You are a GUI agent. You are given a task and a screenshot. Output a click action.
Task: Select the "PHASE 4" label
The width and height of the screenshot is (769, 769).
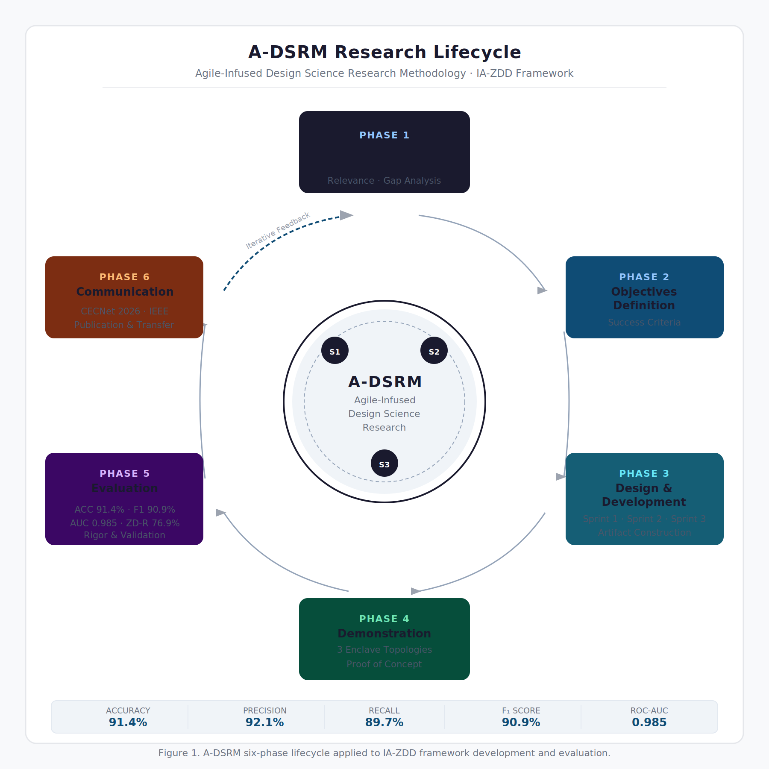click(384, 619)
